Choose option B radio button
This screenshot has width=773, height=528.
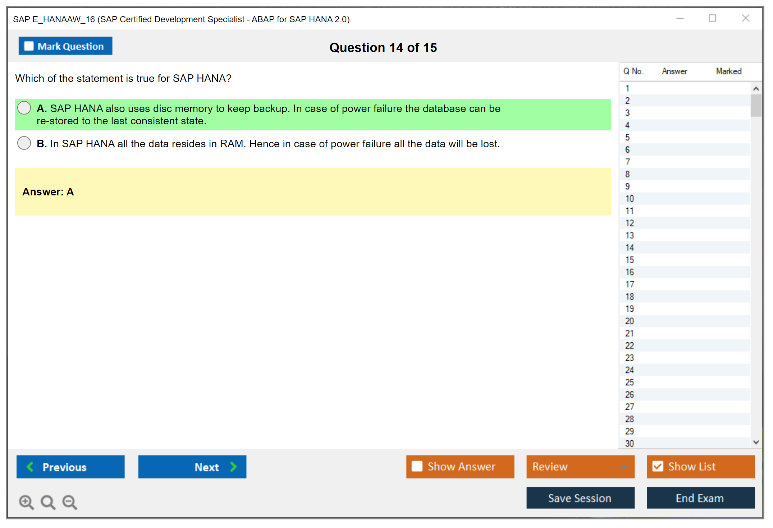(24, 143)
